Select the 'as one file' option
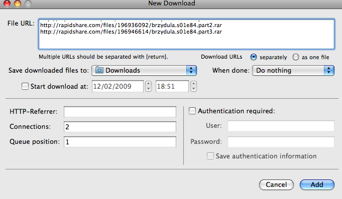This screenshot has height=199, width=342. pos(296,57)
